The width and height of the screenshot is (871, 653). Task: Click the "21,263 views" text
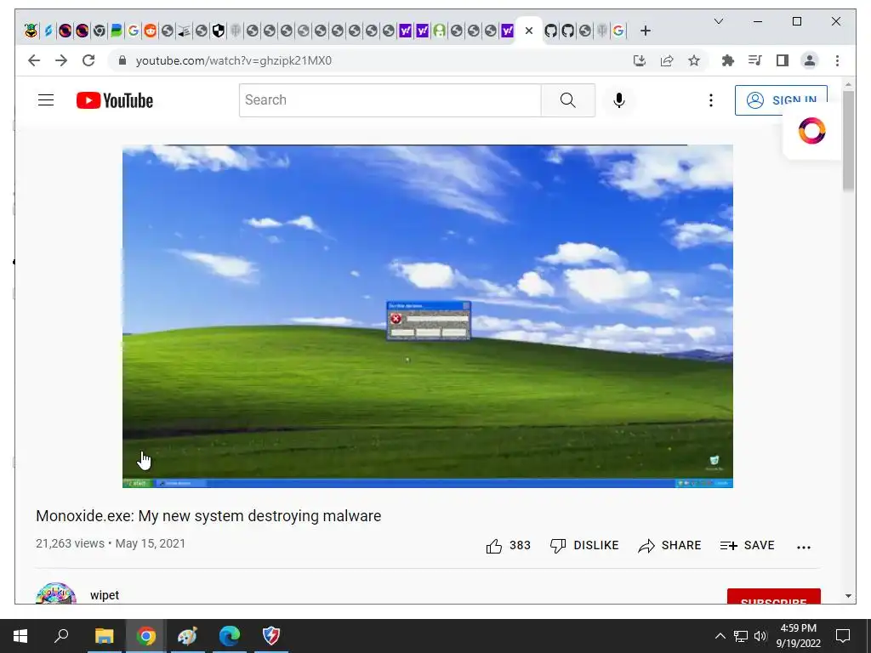(70, 543)
